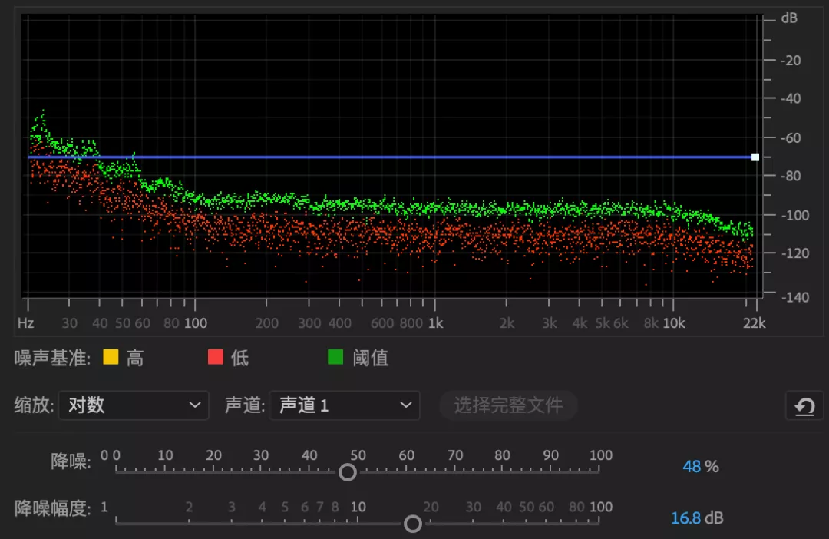Click the 降噪 slider handle

click(x=347, y=471)
